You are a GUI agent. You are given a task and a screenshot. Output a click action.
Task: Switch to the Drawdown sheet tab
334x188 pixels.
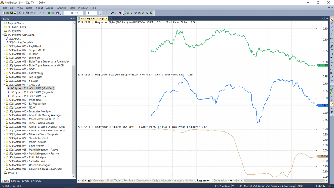(x=143, y=180)
